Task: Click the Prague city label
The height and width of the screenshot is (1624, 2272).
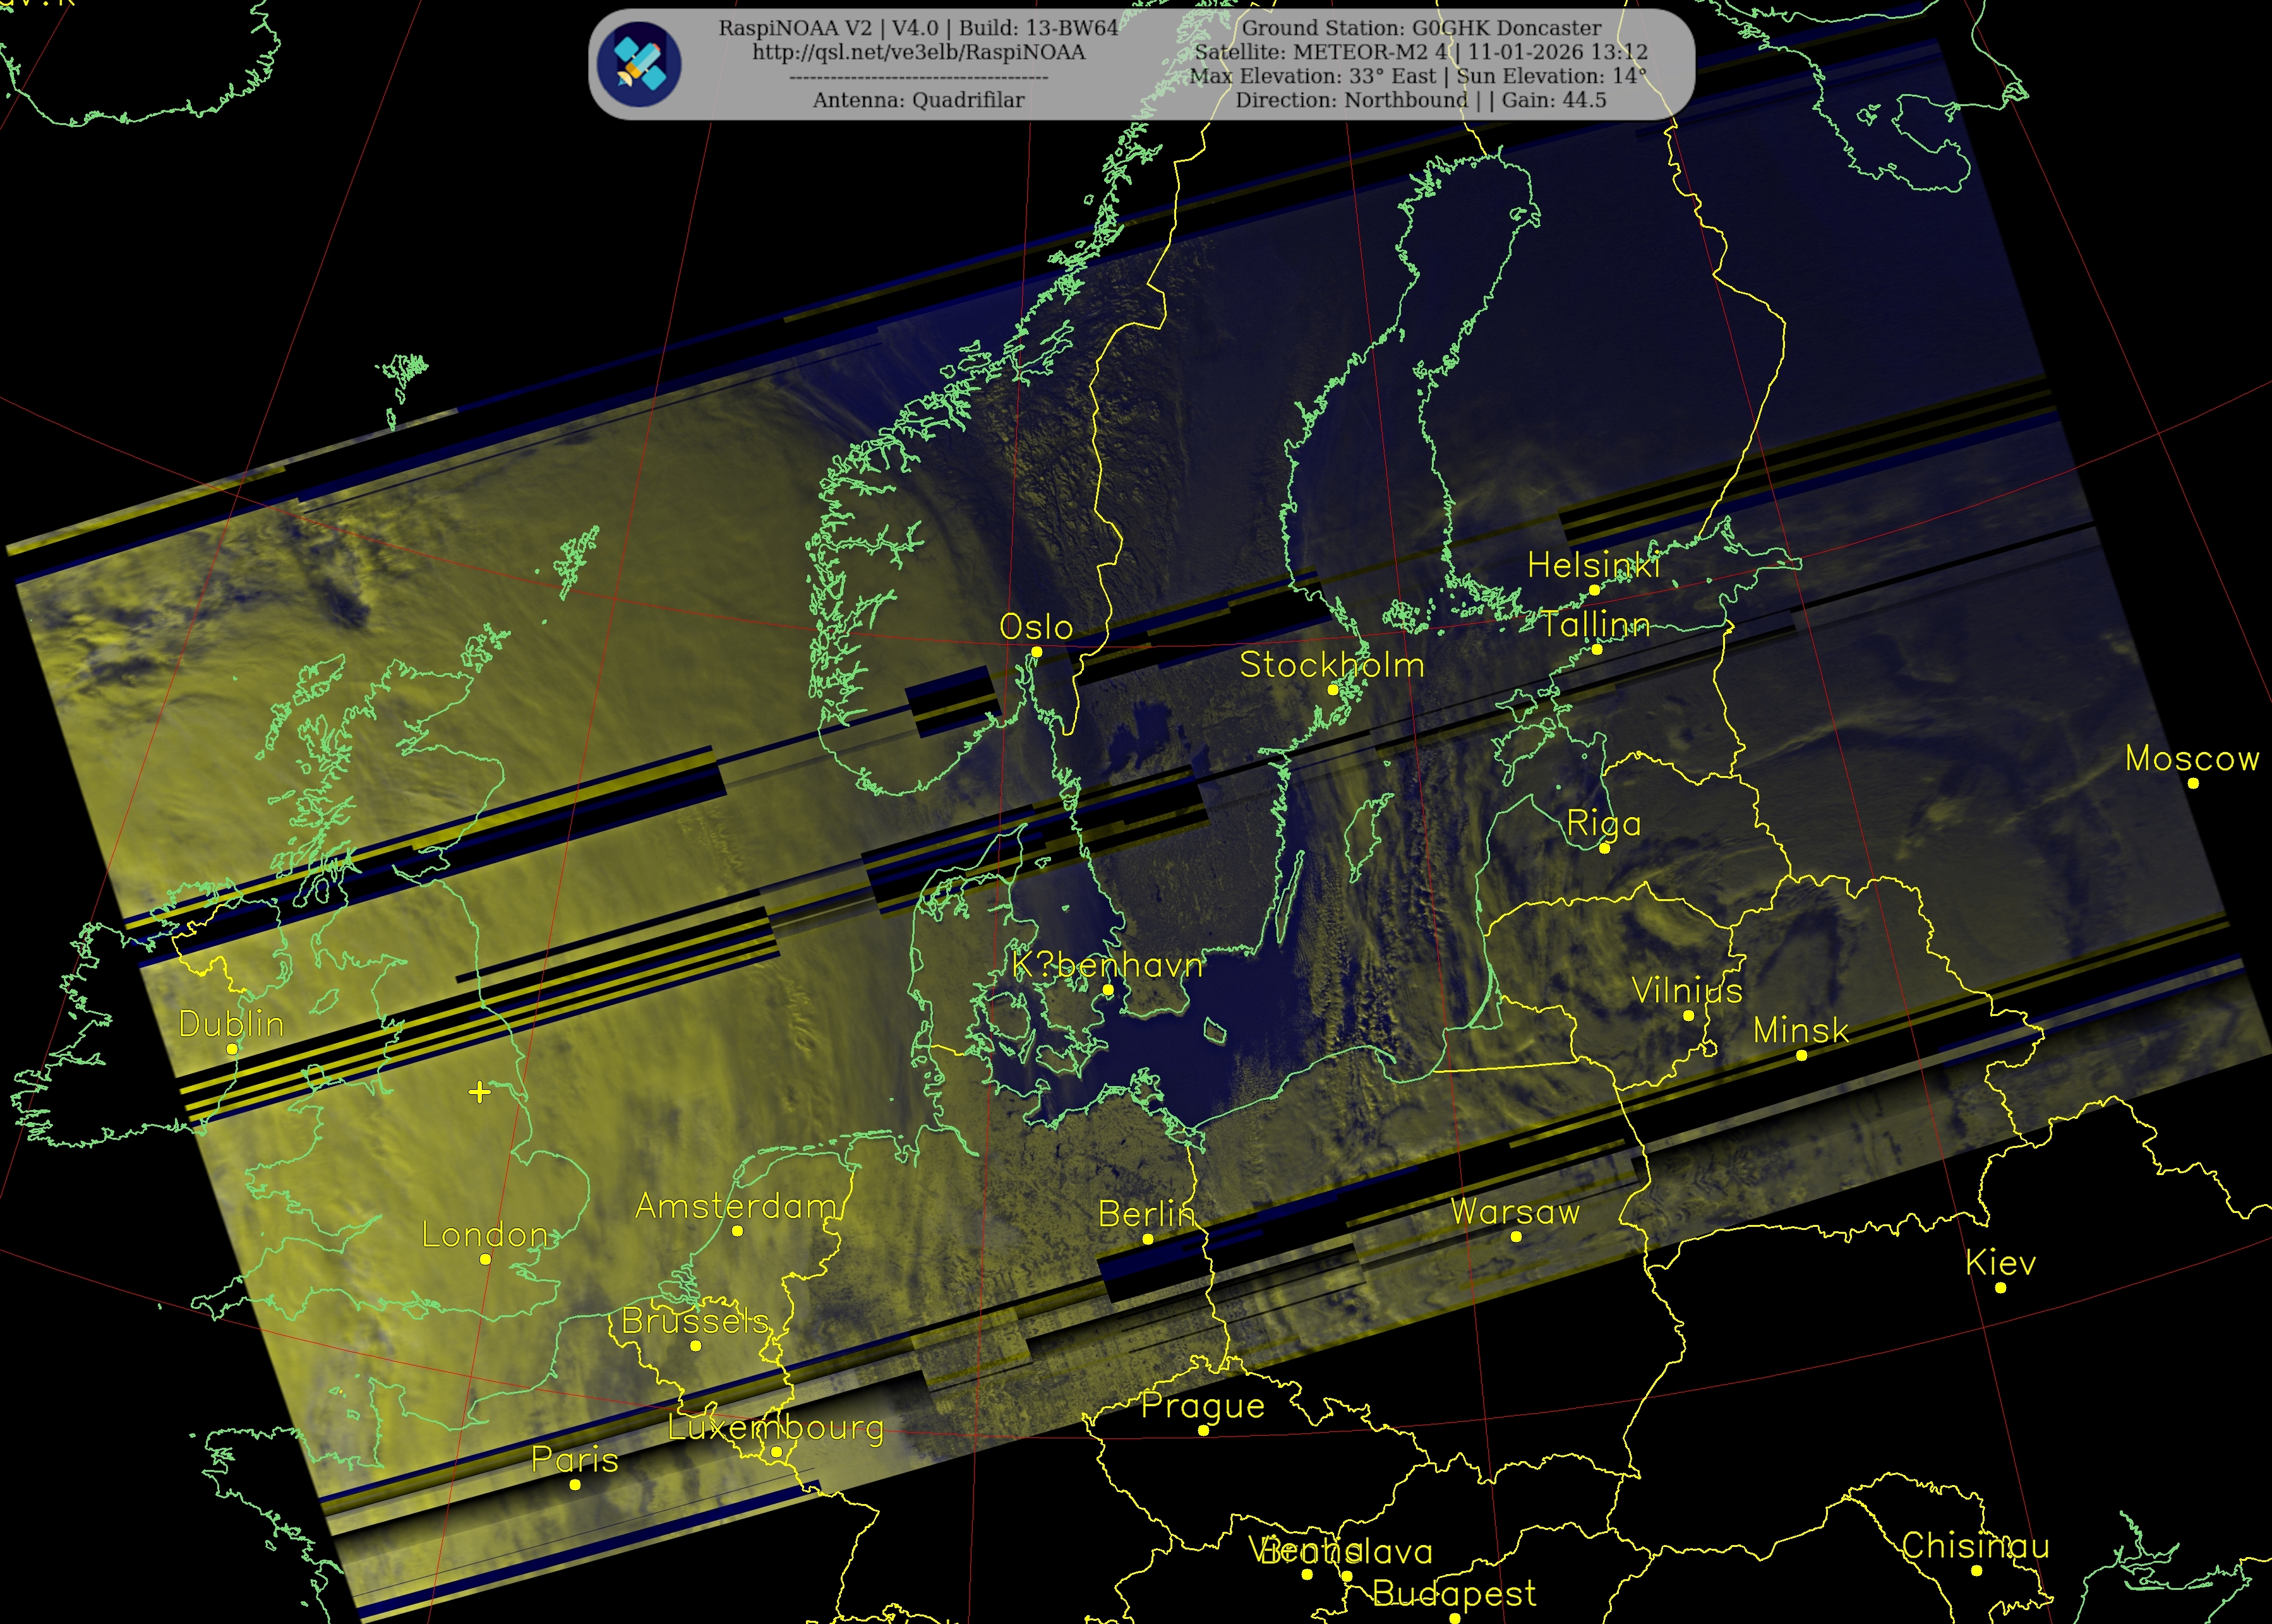Action: click(x=1203, y=1406)
